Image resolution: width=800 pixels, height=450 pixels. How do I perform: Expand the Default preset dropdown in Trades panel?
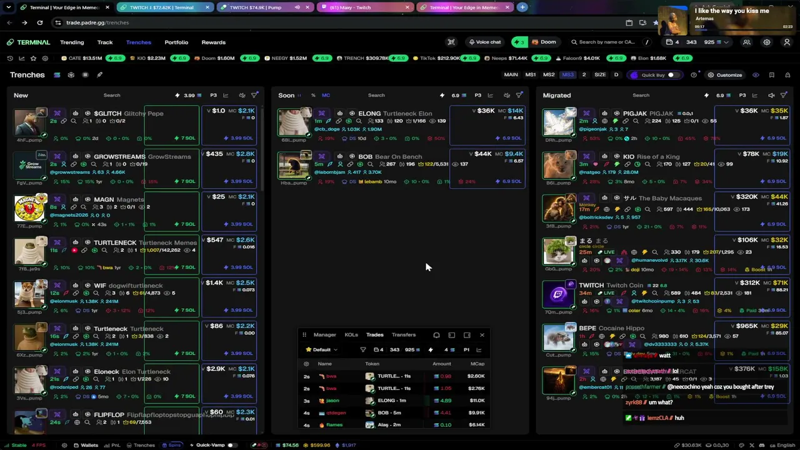[x=322, y=350]
